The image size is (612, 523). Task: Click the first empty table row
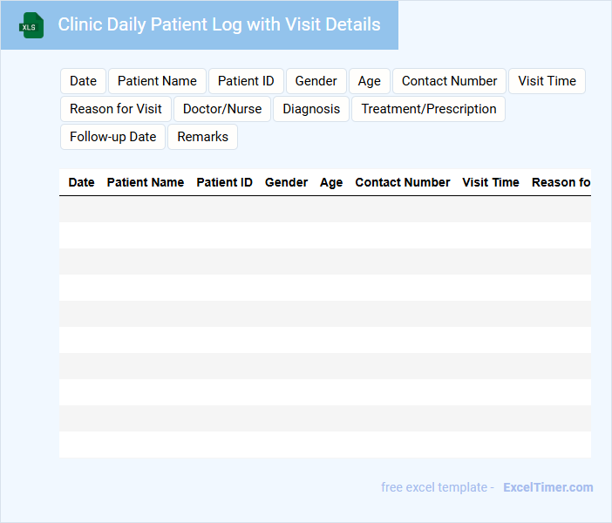pos(324,209)
